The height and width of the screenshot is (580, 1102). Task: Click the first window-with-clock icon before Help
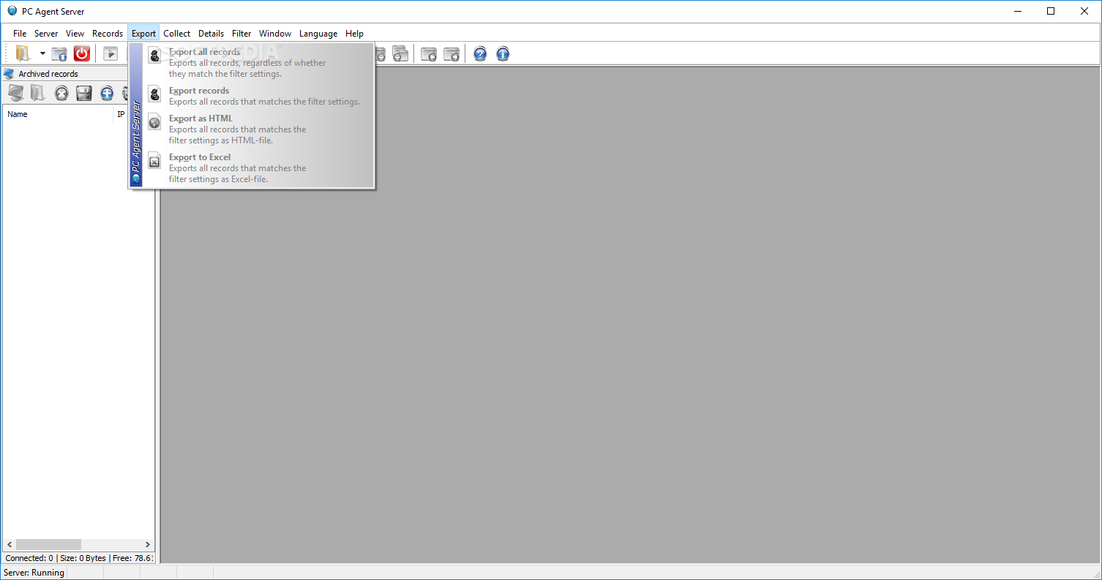429,53
